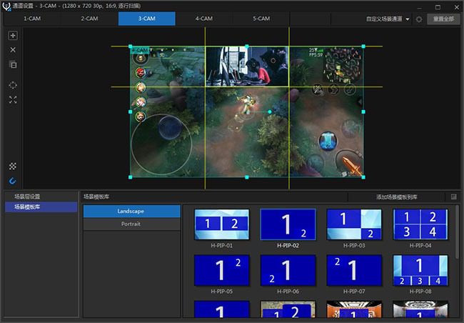Apply the H-PIP-07 template thumbnail

tap(354, 270)
